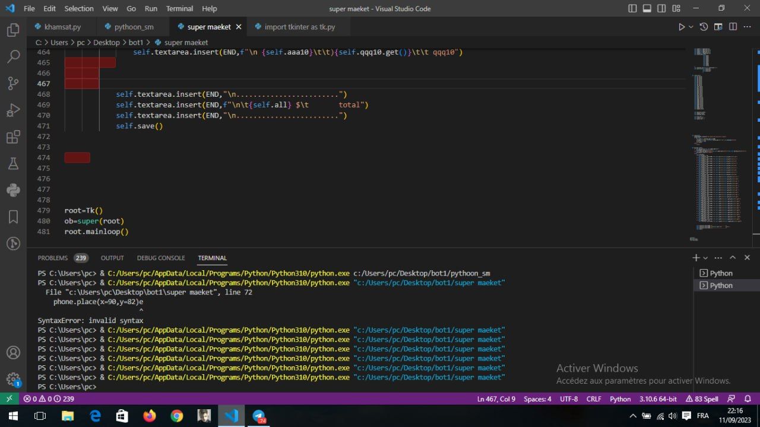Open the Source Control view
The height and width of the screenshot is (427, 760).
[13, 83]
